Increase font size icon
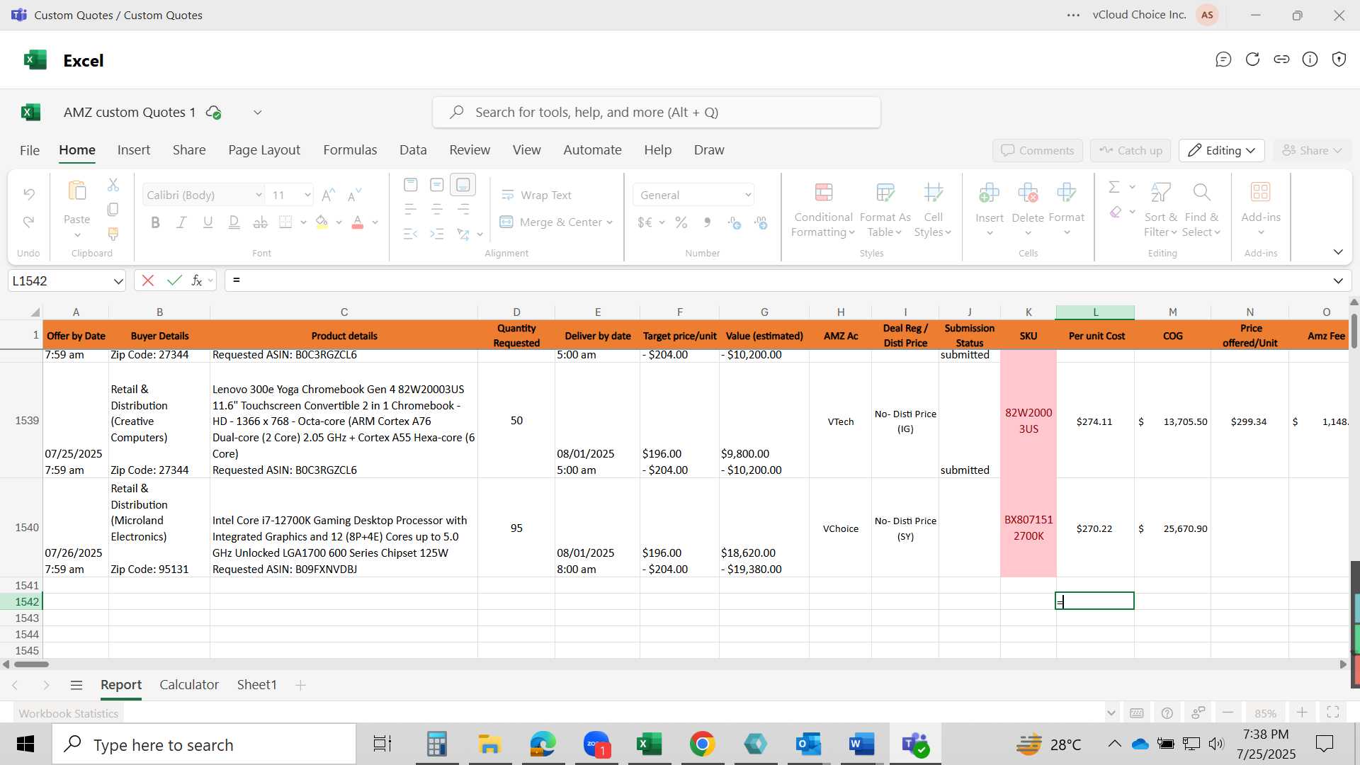 (x=328, y=195)
